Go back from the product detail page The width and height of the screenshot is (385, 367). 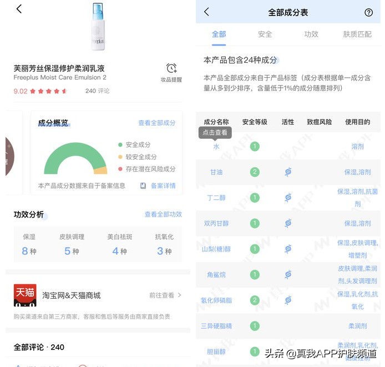19,9
